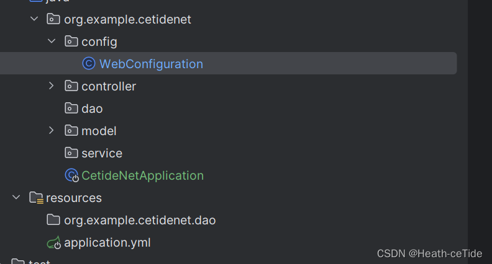492x264 pixels.
Task: Click the resources root folder icon
Action: [37, 198]
